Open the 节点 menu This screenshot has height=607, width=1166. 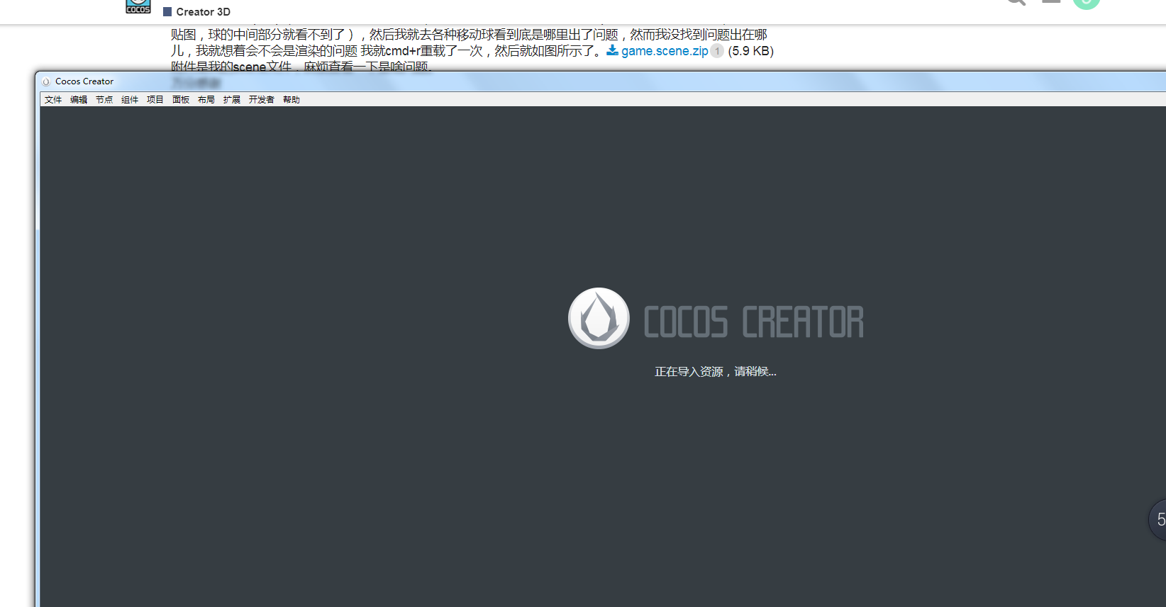pyautogui.click(x=104, y=100)
